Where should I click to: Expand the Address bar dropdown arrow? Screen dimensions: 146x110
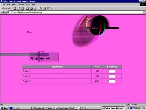point(144,12)
